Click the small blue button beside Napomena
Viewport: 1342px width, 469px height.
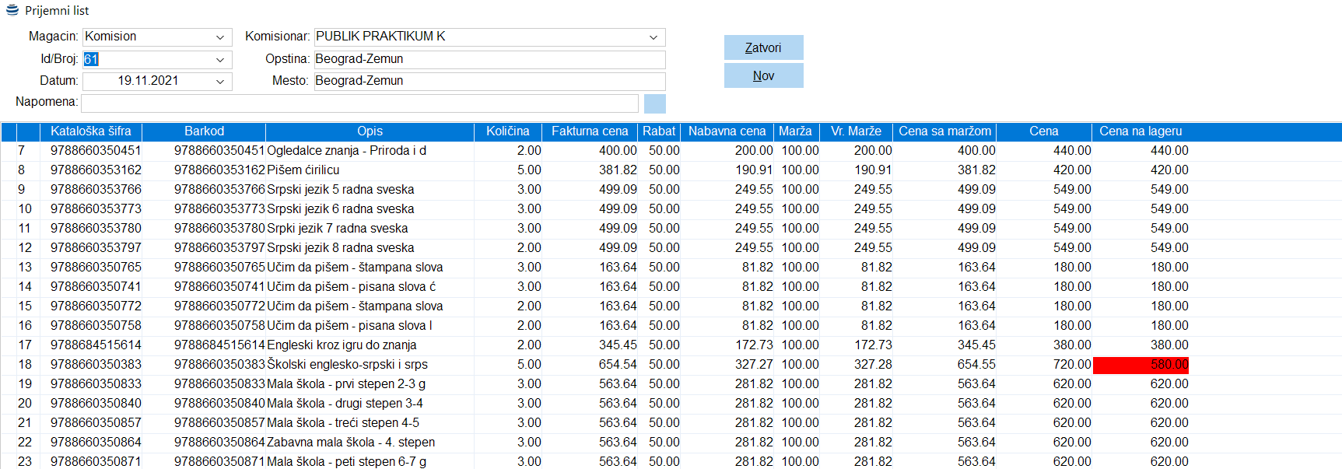click(x=654, y=103)
